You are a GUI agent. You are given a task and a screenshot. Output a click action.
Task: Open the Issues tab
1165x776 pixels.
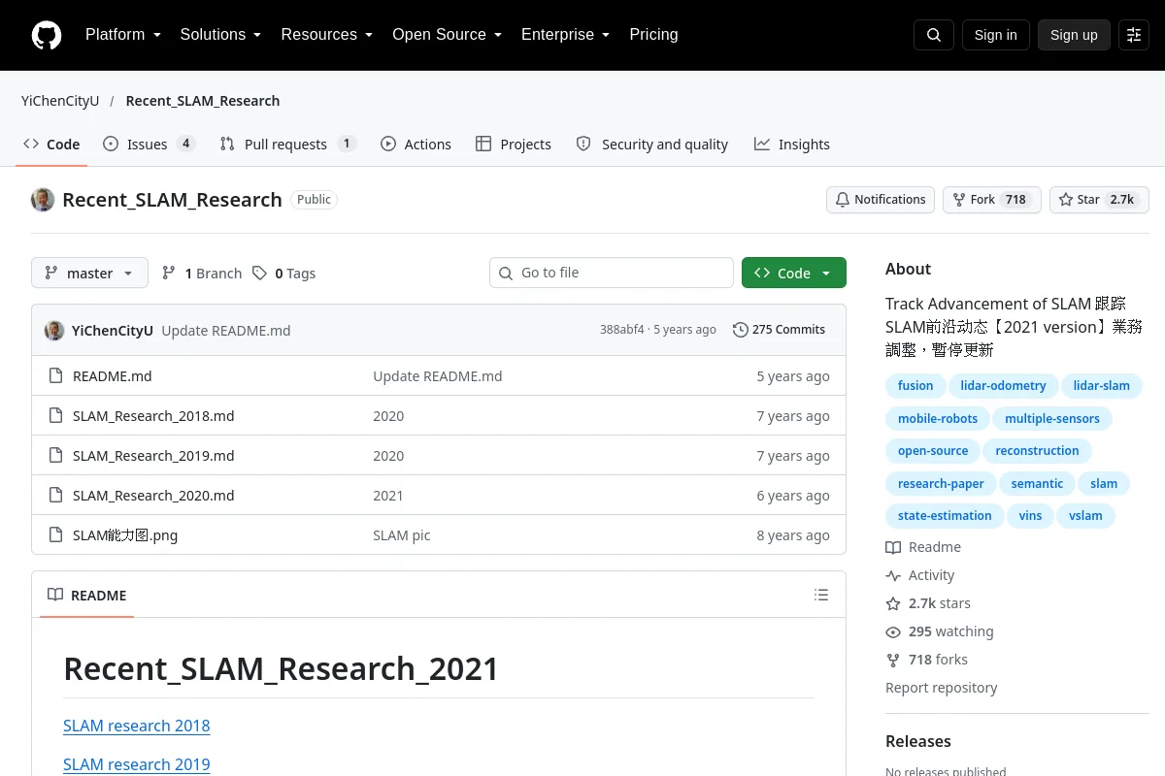point(150,145)
